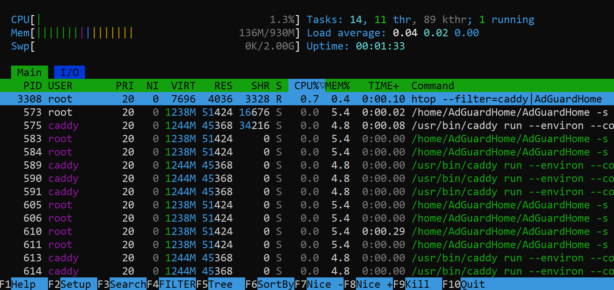Select the Main tab

[29, 72]
